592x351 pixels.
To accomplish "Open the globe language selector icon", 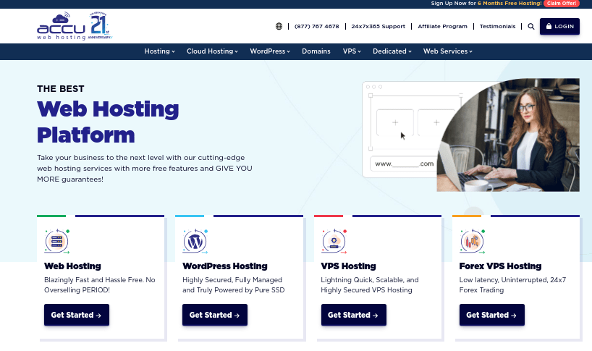I will pos(279,27).
